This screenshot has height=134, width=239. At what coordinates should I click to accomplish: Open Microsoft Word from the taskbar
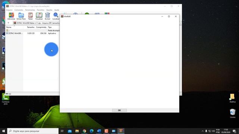point(99,131)
